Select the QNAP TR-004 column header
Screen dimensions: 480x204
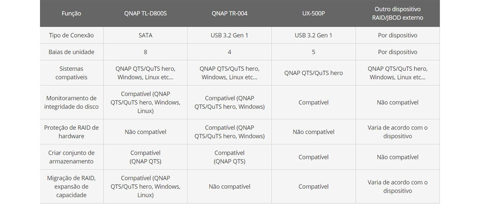click(229, 13)
